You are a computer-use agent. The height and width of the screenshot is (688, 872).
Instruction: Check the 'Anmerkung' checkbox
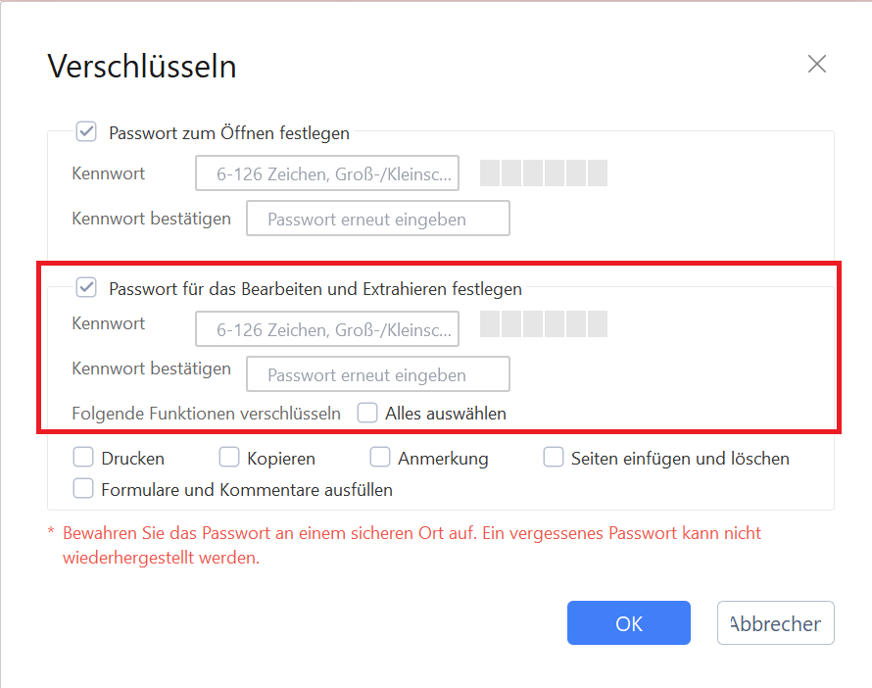coord(379,457)
